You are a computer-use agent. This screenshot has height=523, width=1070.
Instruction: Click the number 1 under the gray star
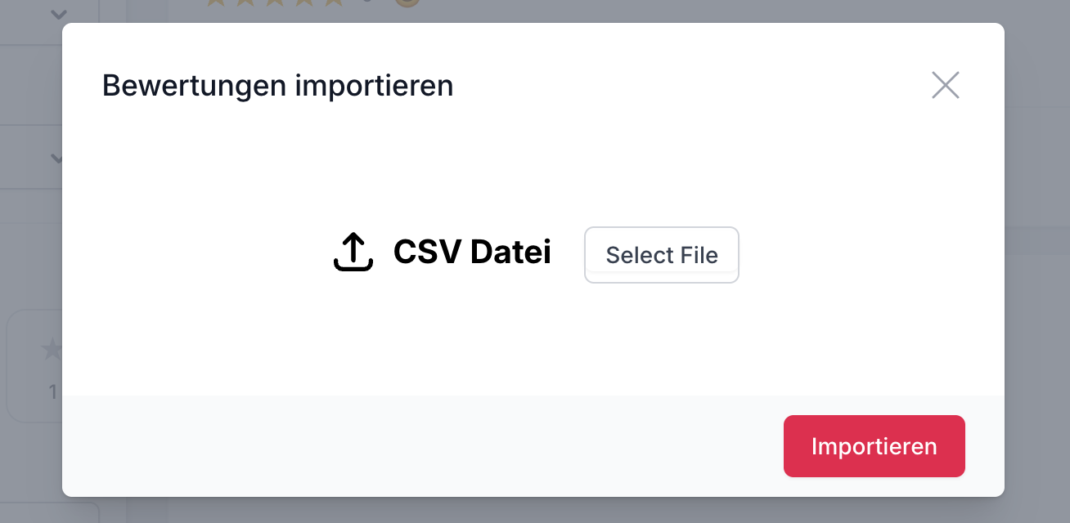point(53,392)
